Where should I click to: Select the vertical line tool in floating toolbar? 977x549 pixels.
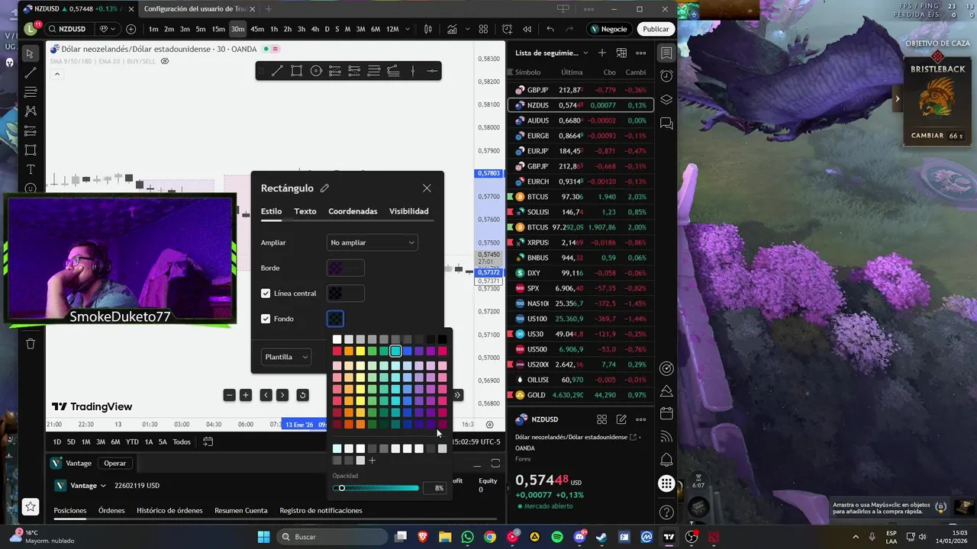click(413, 71)
